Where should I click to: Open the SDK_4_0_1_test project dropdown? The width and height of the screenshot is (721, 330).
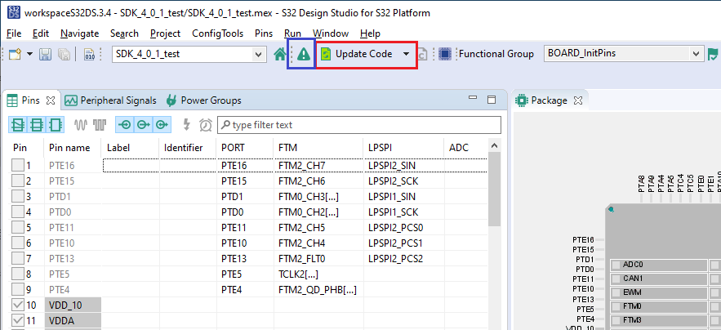click(260, 55)
